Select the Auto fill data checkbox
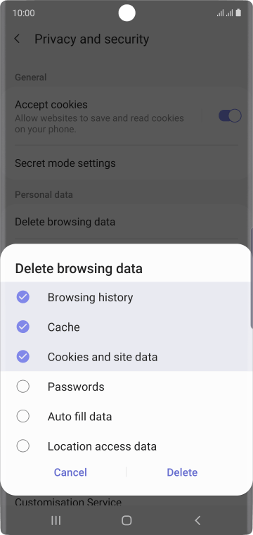Image resolution: width=253 pixels, height=535 pixels. (22, 416)
